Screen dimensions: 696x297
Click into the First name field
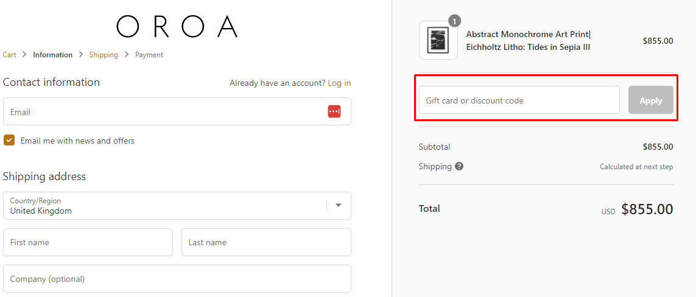[88, 242]
